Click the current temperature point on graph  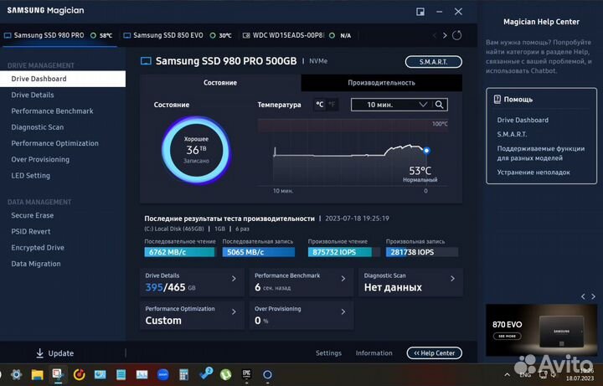(426, 151)
